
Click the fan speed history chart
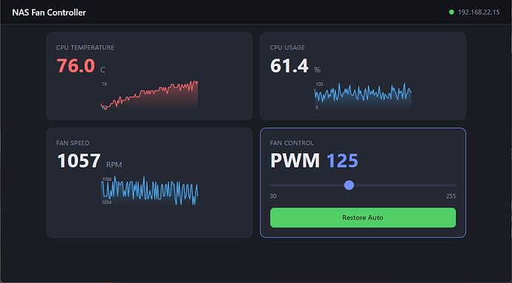coord(150,190)
